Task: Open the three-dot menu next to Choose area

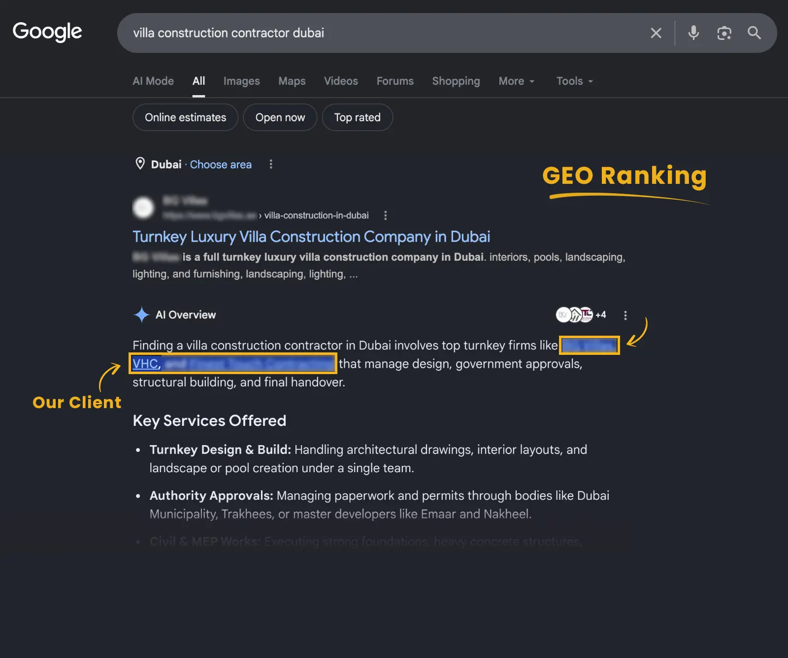Action: (270, 164)
